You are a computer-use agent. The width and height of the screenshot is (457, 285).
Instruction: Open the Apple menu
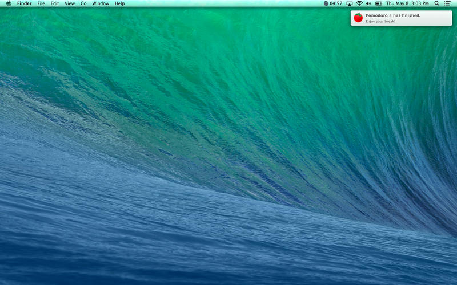point(9,3)
